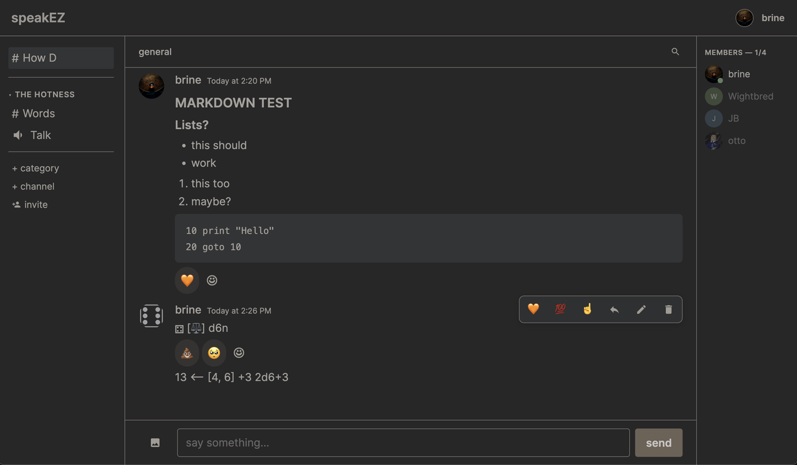The height and width of the screenshot is (465, 797).
Task: Edit message using the pencil icon
Action: click(641, 310)
